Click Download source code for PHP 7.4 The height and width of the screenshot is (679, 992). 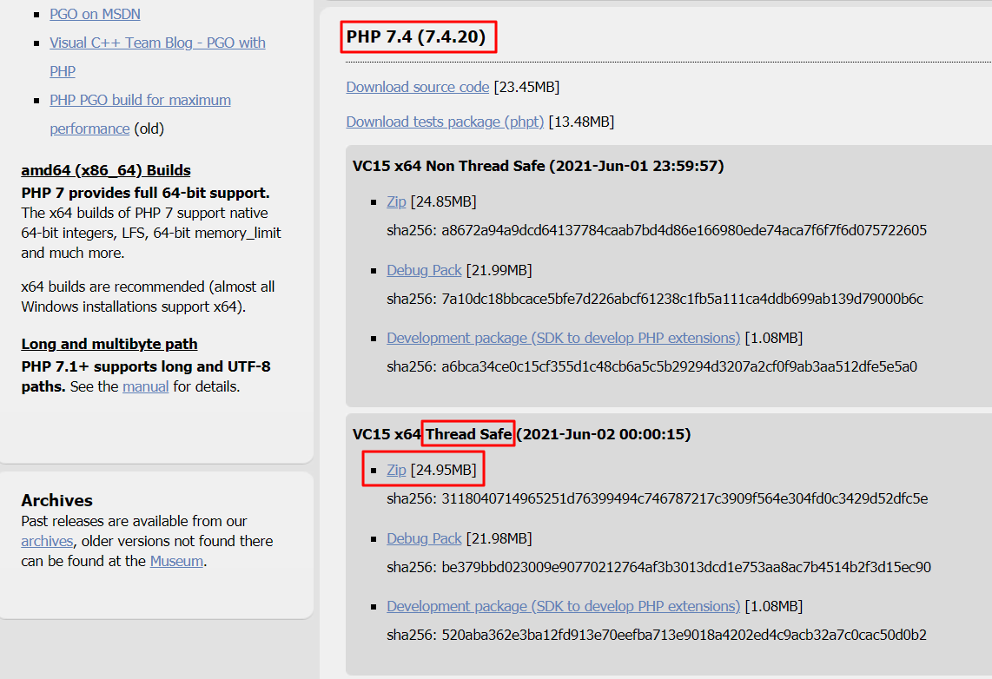(x=418, y=87)
